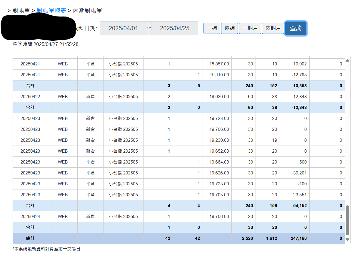357x254 pixels.
Task: Click price cell 19,703.00
Action: pos(217,195)
